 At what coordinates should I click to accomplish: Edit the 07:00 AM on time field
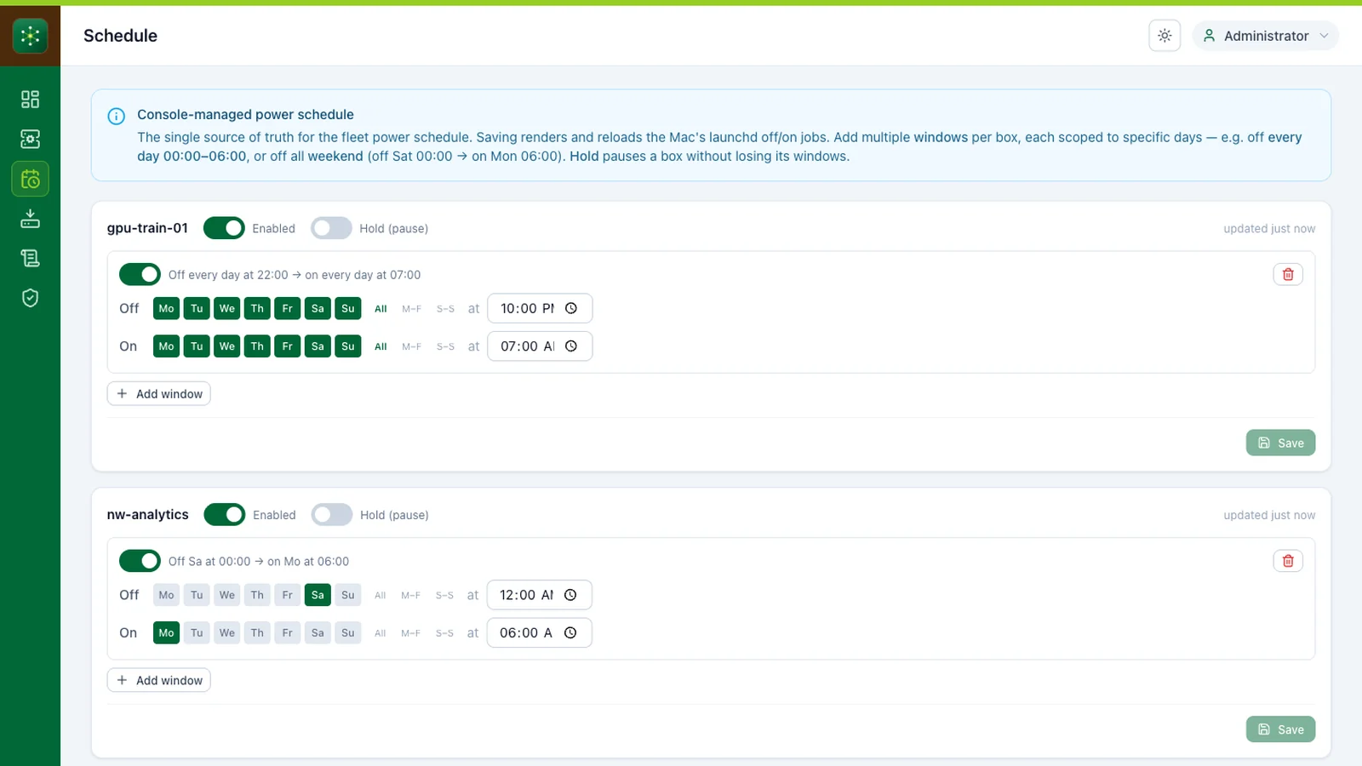pyautogui.click(x=540, y=346)
